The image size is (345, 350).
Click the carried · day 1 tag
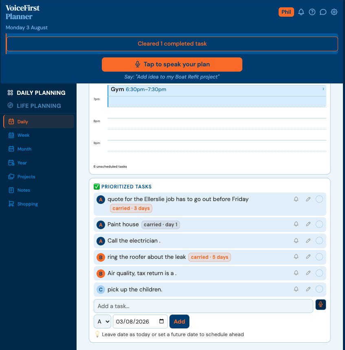click(160, 225)
